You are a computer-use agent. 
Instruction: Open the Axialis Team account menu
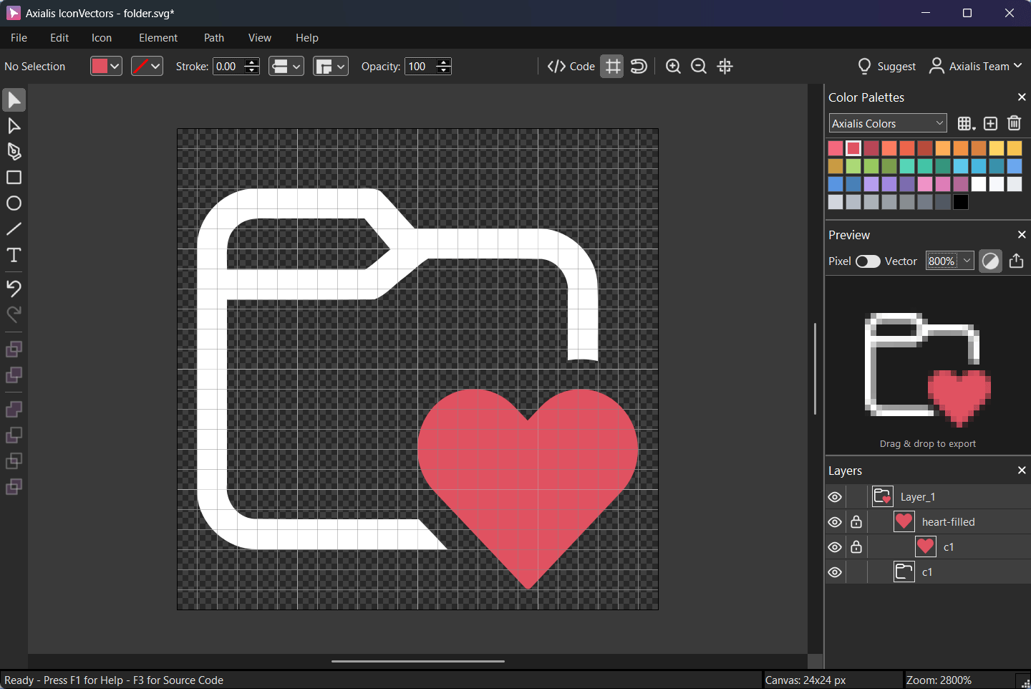coord(975,66)
